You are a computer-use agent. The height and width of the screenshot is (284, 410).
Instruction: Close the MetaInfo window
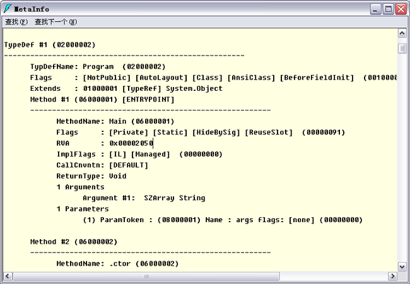tap(401, 9)
